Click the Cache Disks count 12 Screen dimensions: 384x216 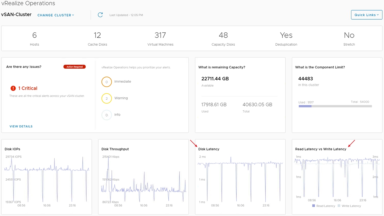point(97,35)
